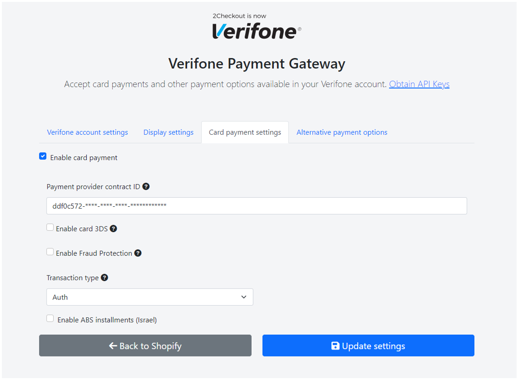Click the help icon next to Enable Fraud Protection
Image resolution: width=519 pixels, height=380 pixels.
(x=138, y=253)
